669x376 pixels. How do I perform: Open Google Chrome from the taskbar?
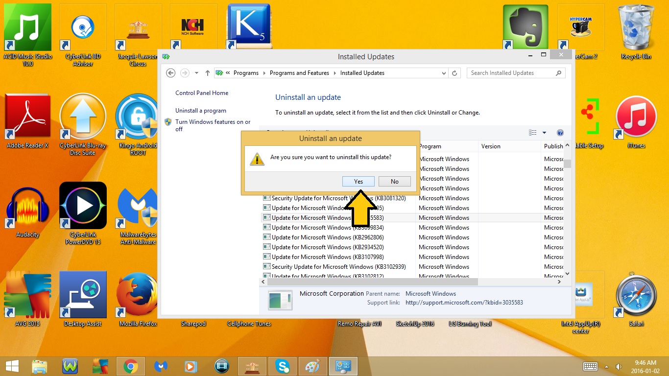tap(130, 366)
